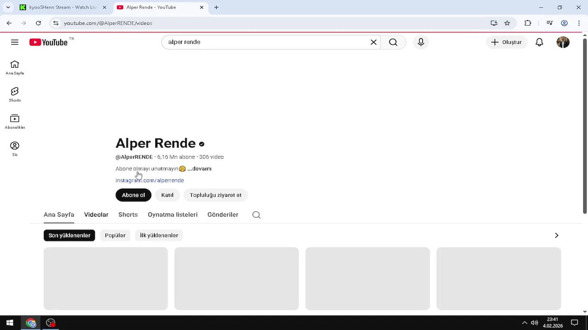Open Shorts in the left sidebar
This screenshot has height=330, width=588.
(15, 94)
